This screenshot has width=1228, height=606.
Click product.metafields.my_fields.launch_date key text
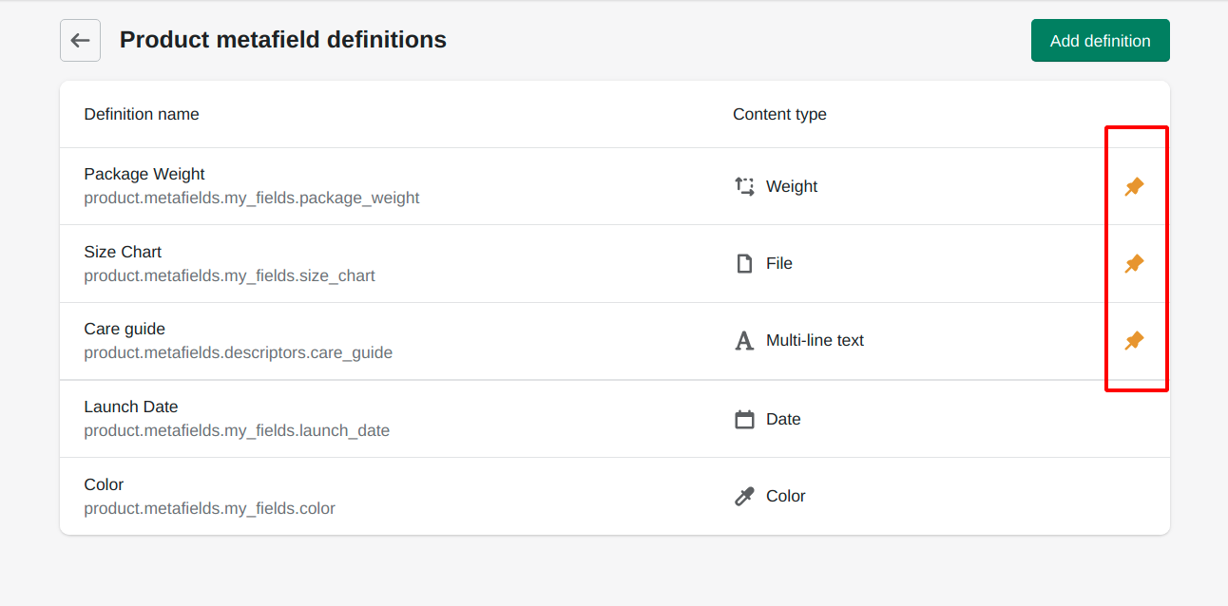coord(237,431)
